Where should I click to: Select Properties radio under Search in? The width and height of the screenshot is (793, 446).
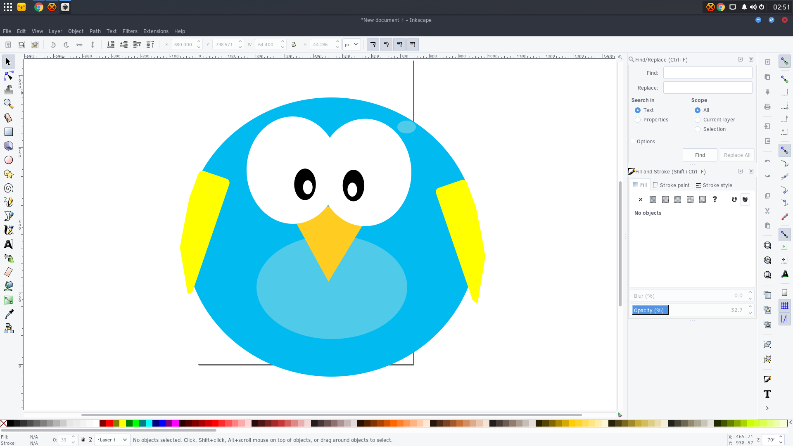(638, 120)
